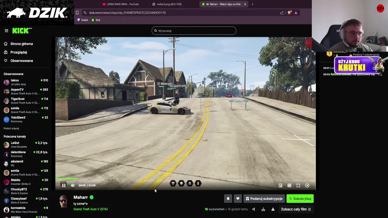
Task: Click the burger HUD icon in video
Action: (190, 183)
